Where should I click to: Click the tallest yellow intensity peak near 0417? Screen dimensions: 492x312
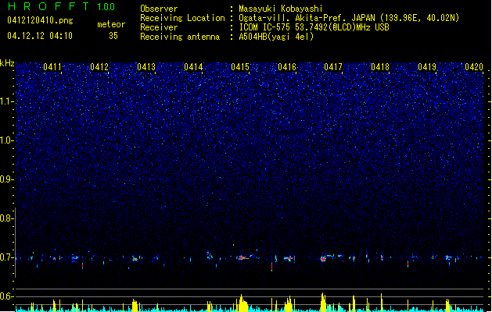point(323,302)
